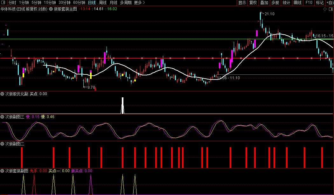
Task: Click the 16.15 - 15 gap label
Action: coord(325,36)
